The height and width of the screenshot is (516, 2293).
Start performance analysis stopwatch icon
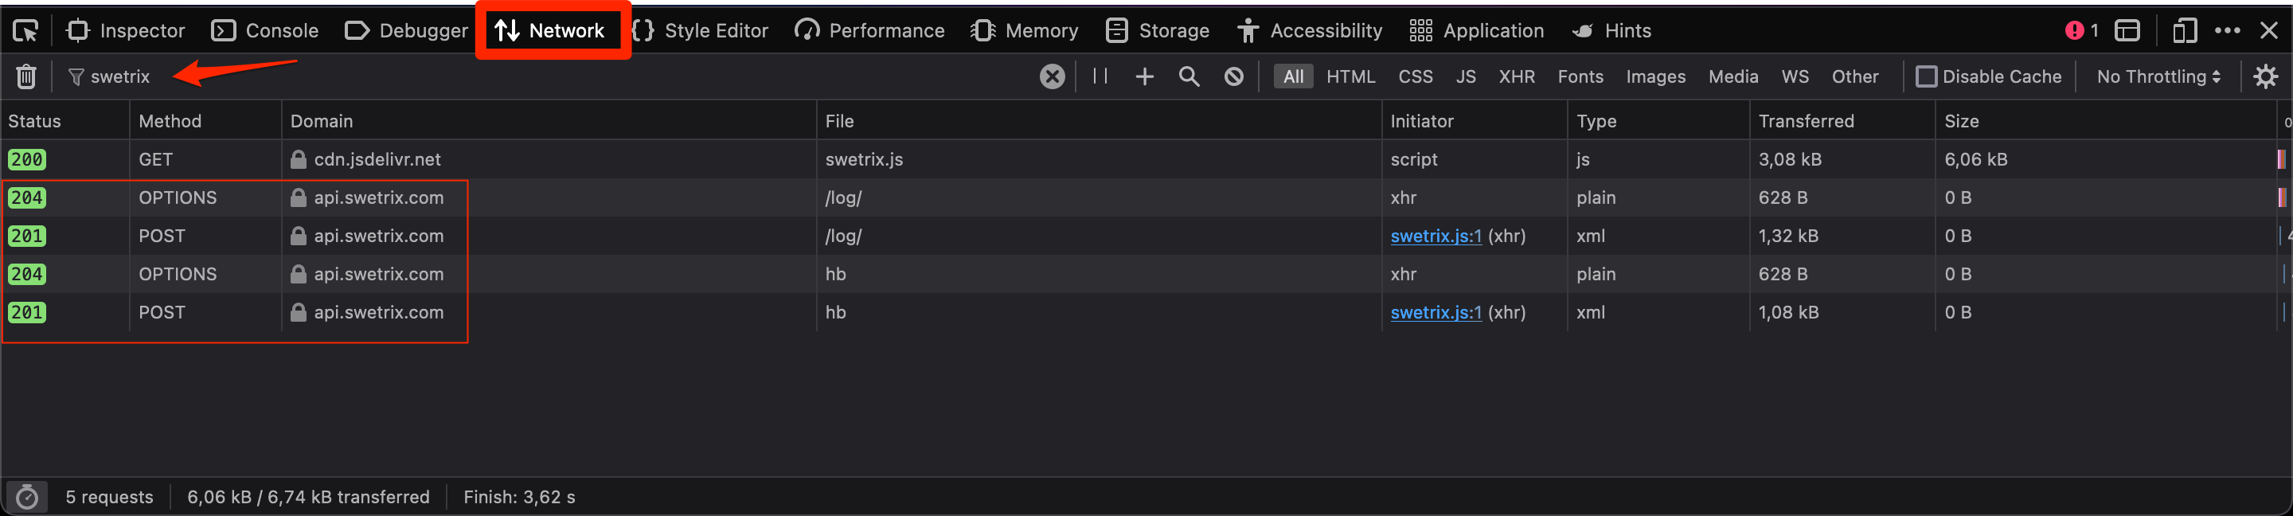pyautogui.click(x=27, y=496)
